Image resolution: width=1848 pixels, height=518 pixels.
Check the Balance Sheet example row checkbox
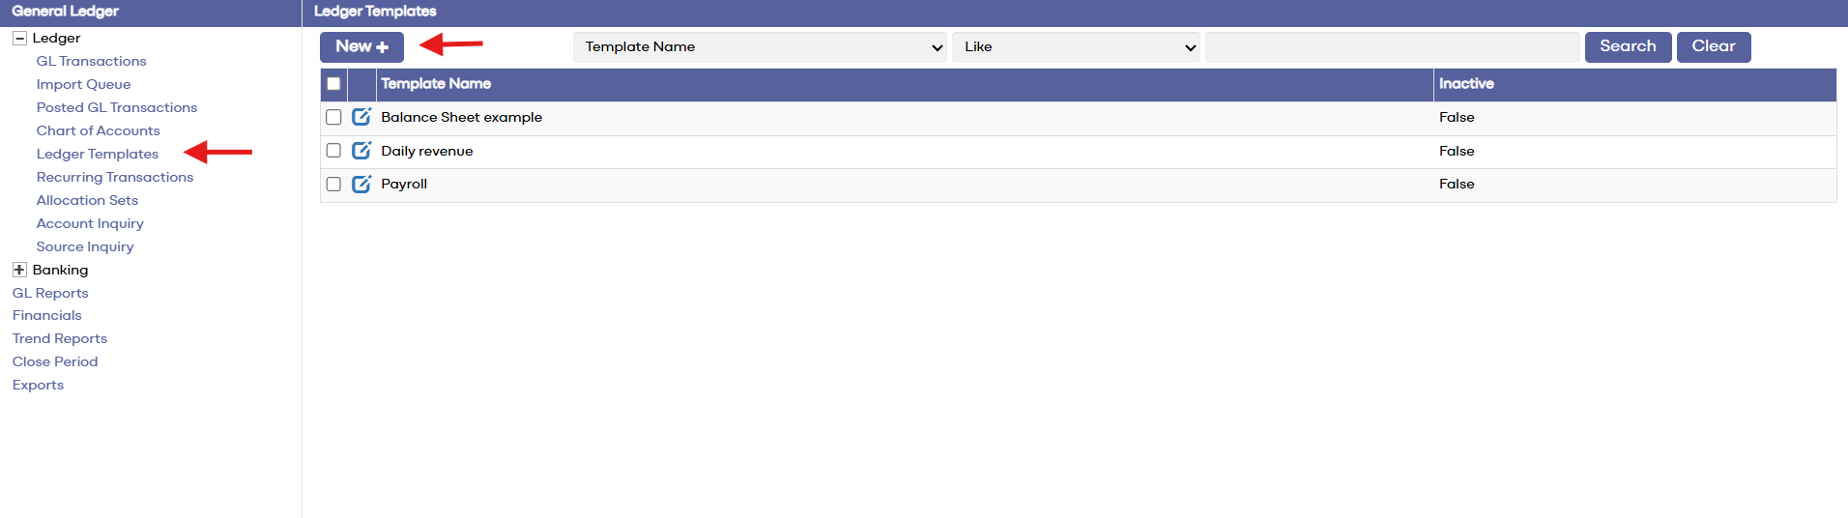pyautogui.click(x=333, y=117)
